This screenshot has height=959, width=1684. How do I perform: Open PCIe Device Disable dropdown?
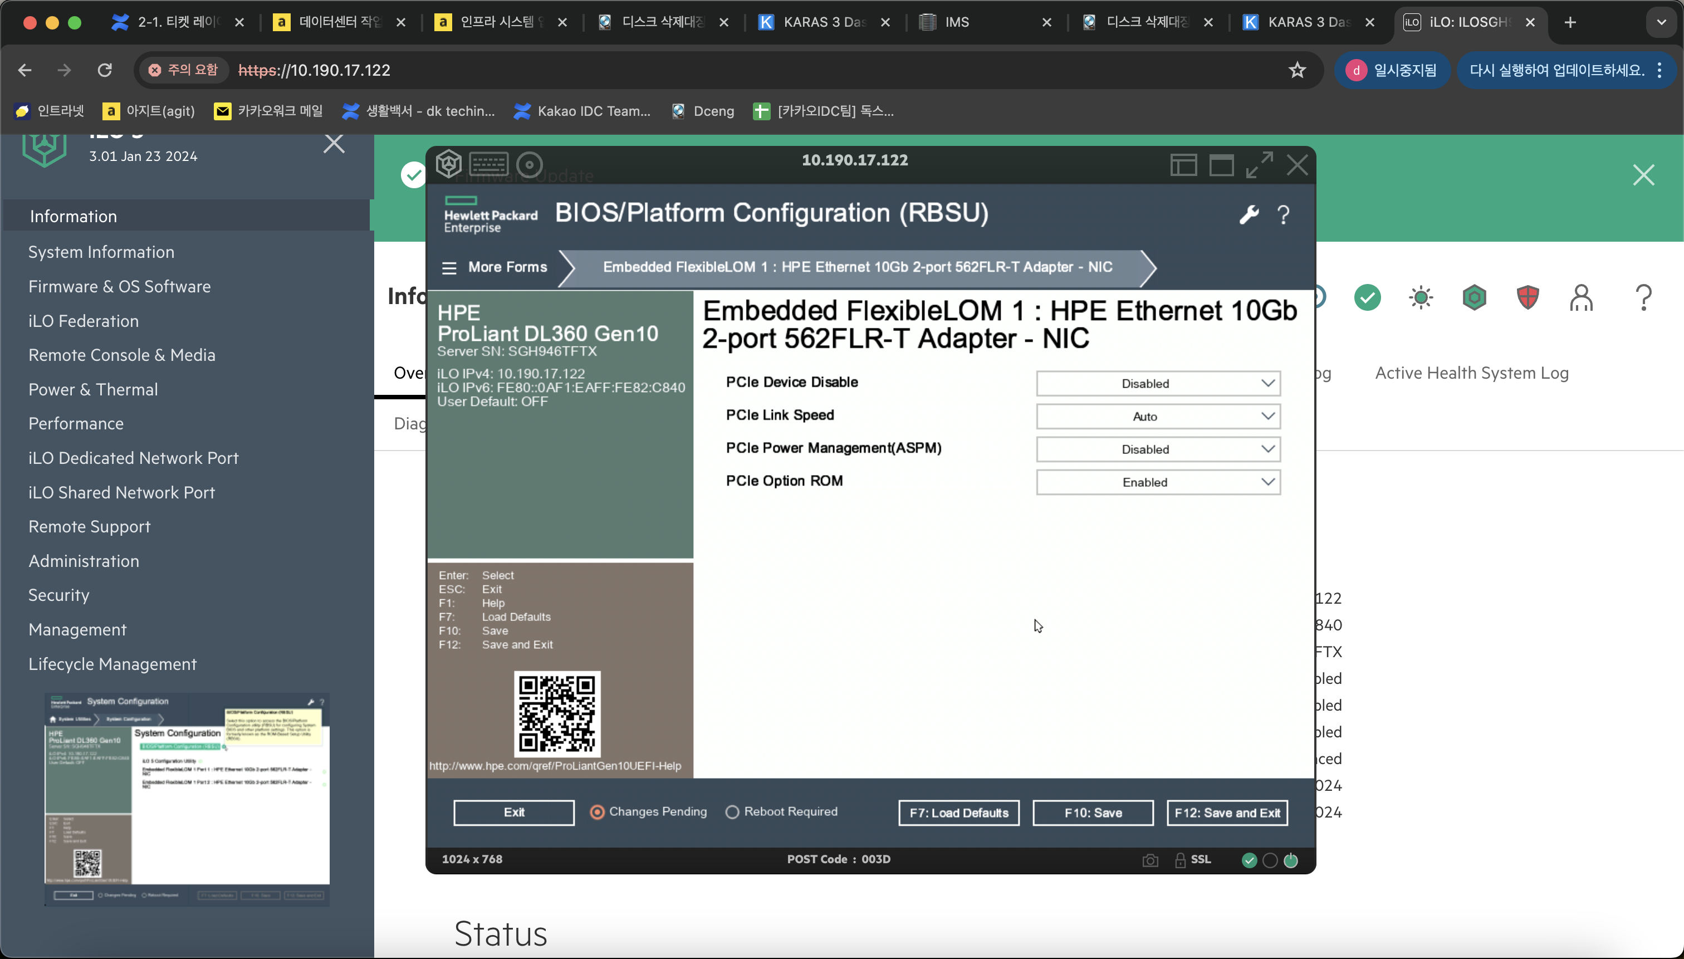tap(1158, 383)
